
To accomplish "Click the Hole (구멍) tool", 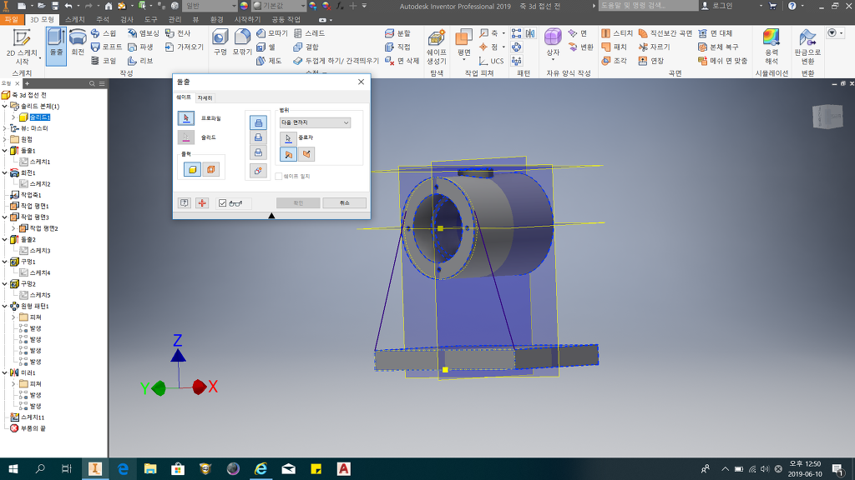I will point(220,42).
